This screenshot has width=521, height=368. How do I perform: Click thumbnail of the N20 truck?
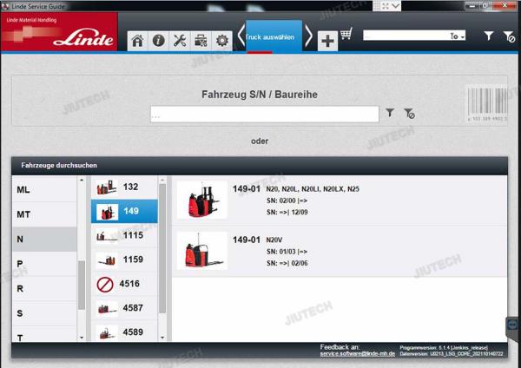pyautogui.click(x=202, y=200)
